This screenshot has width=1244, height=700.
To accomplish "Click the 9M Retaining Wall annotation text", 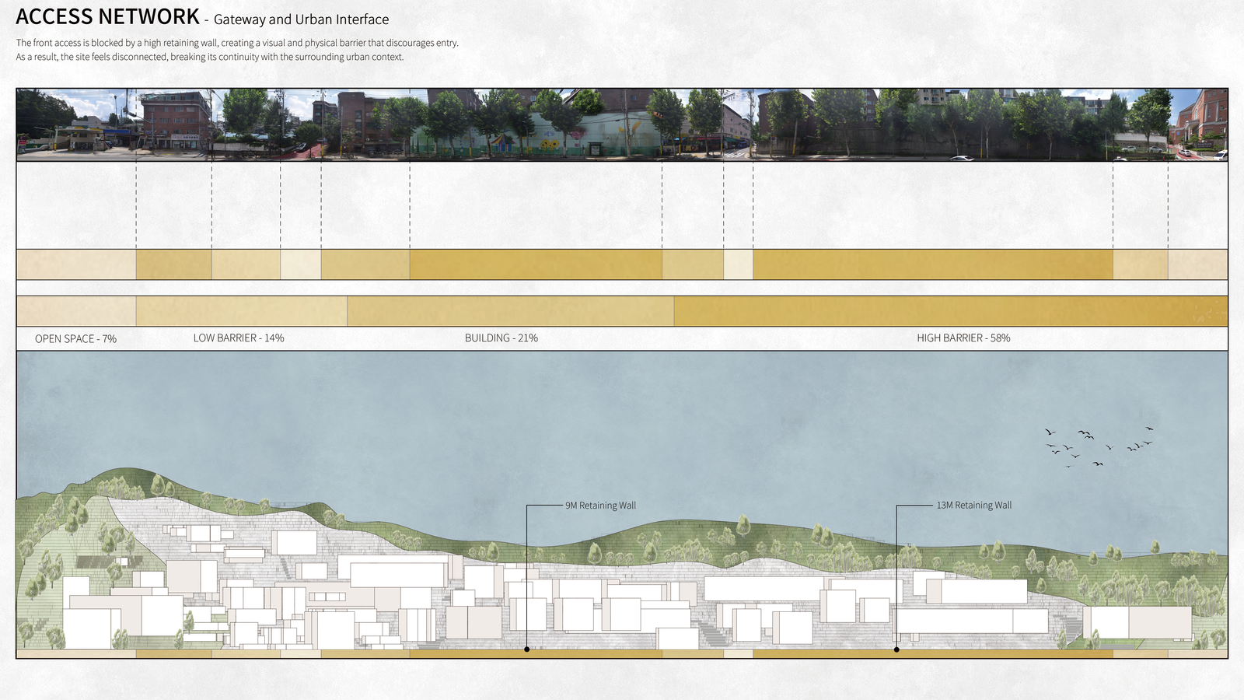I will (600, 506).
